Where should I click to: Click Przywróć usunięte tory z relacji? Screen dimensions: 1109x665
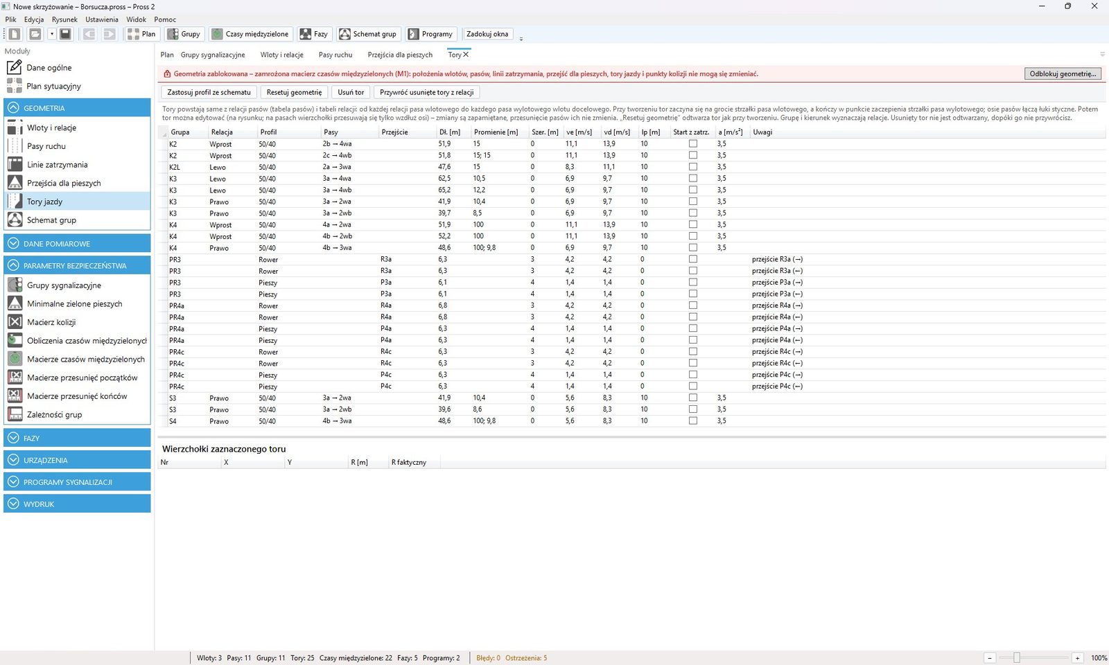[x=427, y=92]
